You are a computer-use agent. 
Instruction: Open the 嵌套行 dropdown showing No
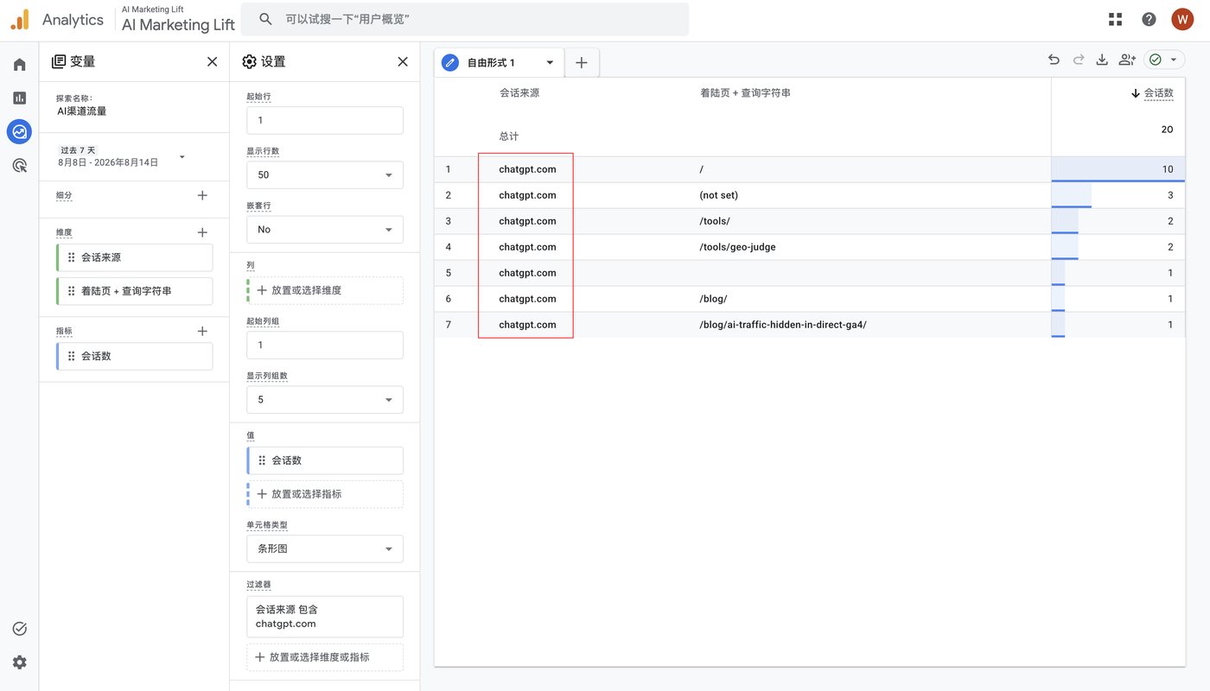coord(325,229)
